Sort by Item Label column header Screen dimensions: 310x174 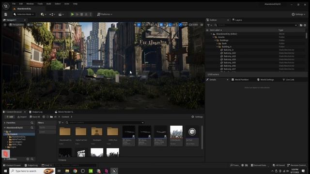[216, 30]
